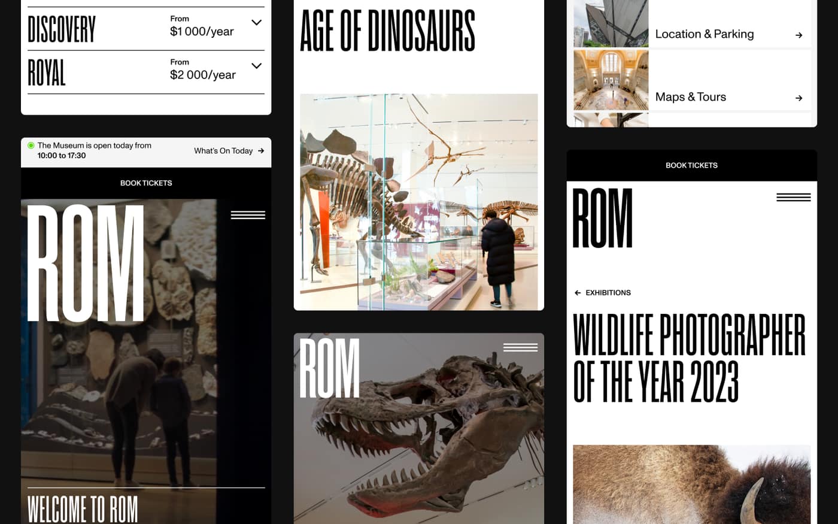Click the bison photo
Image resolution: width=838 pixels, height=524 pixels.
(691, 484)
